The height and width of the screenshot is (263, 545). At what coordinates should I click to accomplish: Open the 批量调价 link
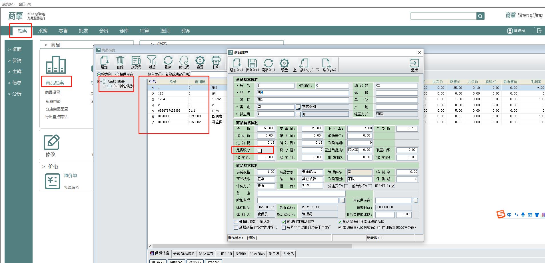pyautogui.click(x=71, y=188)
